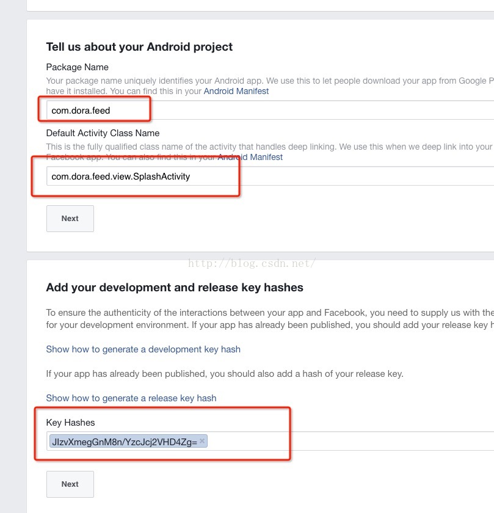Show how to generate a development key hash
The height and width of the screenshot is (513, 494).
click(x=143, y=349)
